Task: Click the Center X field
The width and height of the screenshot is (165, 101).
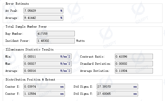Action: click(x=44, y=87)
